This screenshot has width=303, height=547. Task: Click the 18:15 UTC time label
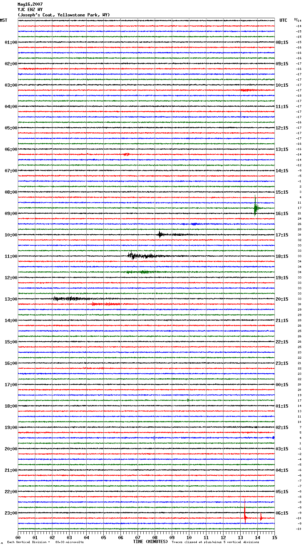click(282, 256)
